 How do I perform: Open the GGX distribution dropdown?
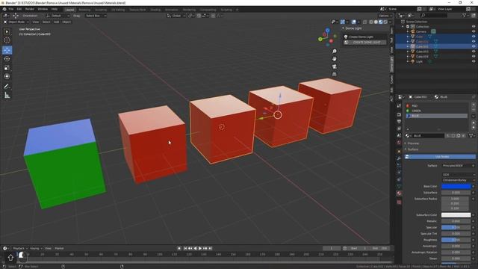458,175
